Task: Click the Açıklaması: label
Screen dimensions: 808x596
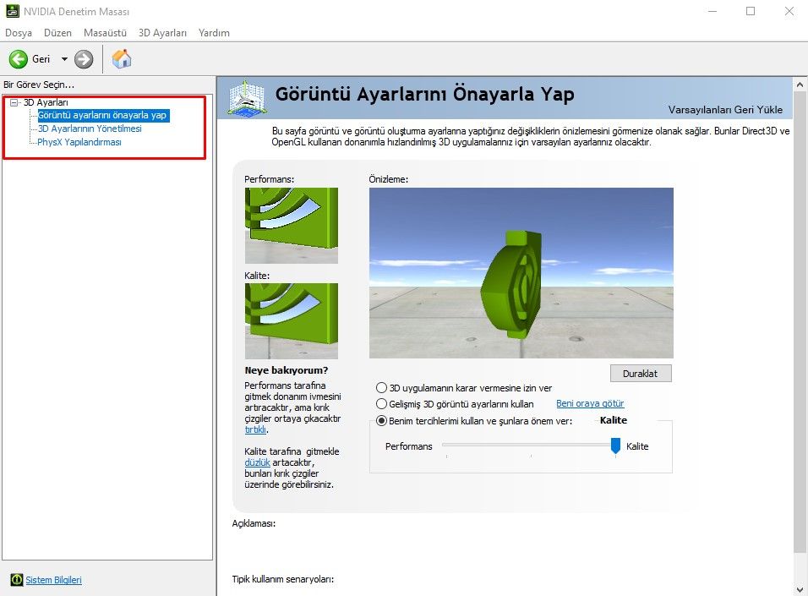Action: click(x=254, y=523)
